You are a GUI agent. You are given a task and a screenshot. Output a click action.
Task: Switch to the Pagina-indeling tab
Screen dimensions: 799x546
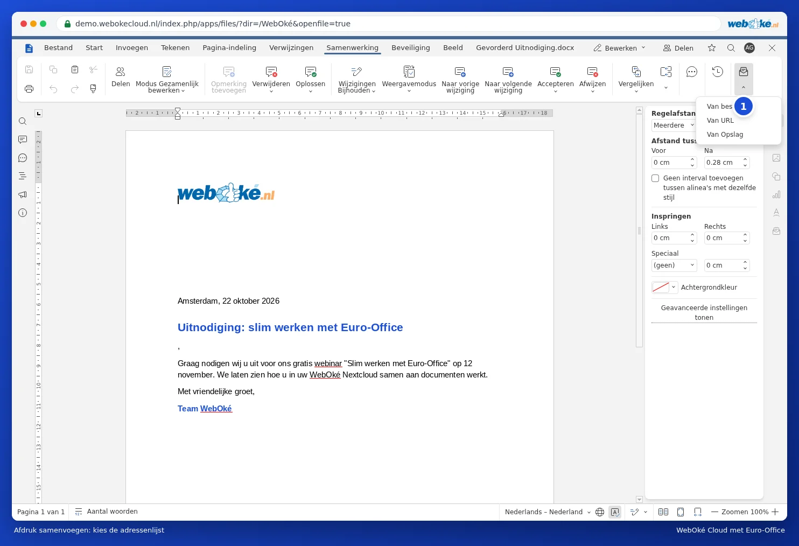click(x=229, y=48)
